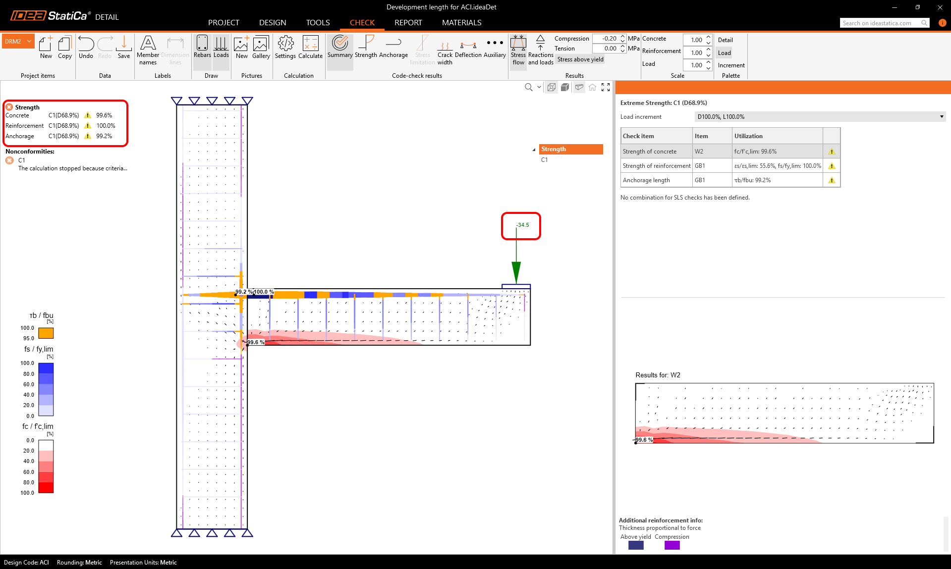The height and width of the screenshot is (569, 951).
Task: Open the Load increment dropdown
Action: click(820, 117)
